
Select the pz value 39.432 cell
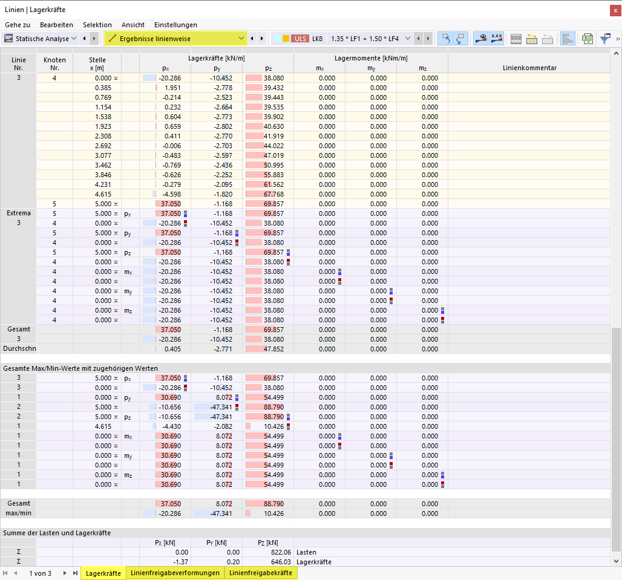pyautogui.click(x=268, y=88)
